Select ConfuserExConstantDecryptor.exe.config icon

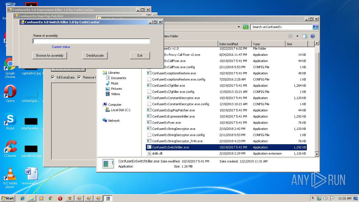pos(149,104)
